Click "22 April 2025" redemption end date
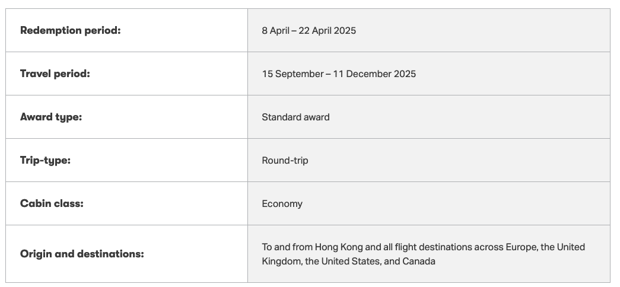 coord(326,31)
